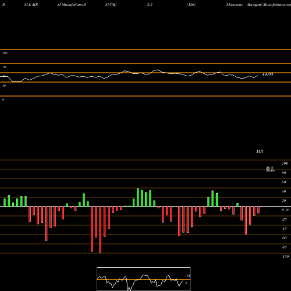Click the MR axis label '100'
291x291 pixels.
point(285,164)
